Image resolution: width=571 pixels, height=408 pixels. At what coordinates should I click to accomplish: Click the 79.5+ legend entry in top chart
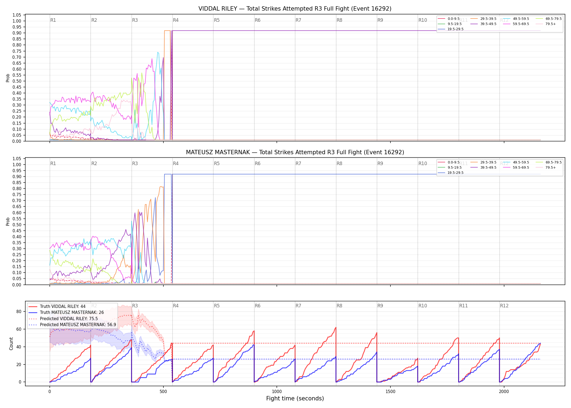coord(546,24)
